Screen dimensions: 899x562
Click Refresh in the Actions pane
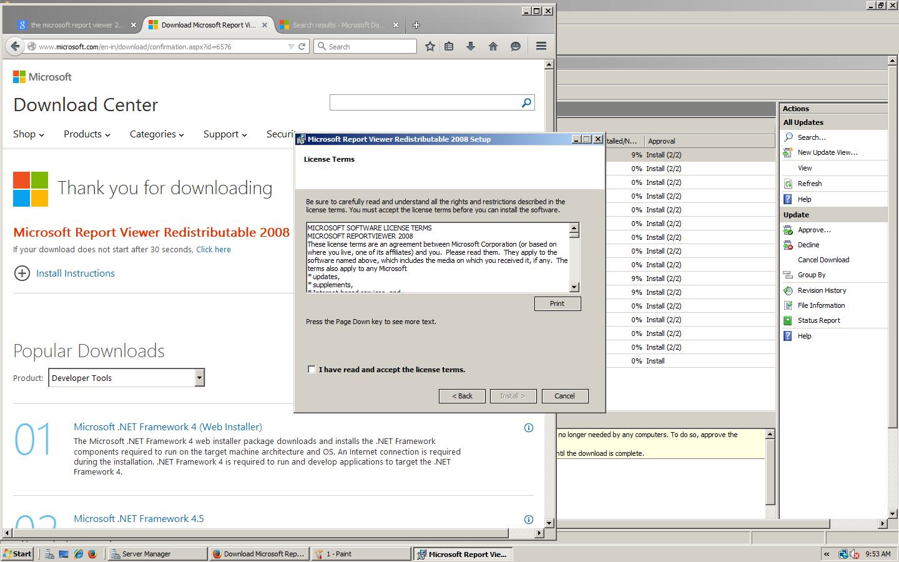click(810, 184)
